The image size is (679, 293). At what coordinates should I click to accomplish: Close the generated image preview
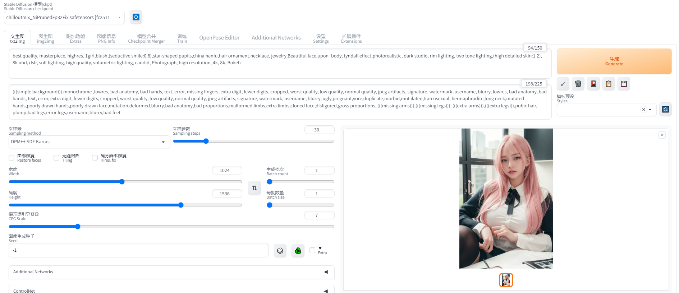point(662,135)
